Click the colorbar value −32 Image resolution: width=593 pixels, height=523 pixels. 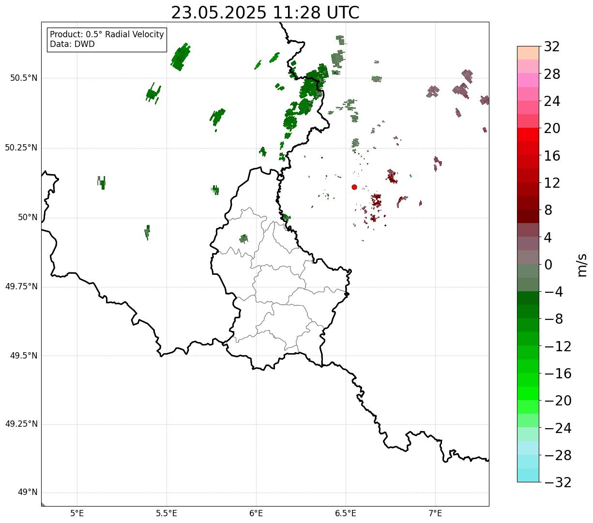[x=558, y=482]
